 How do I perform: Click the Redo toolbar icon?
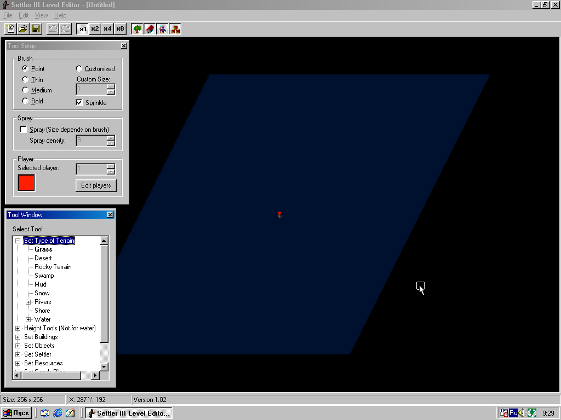tap(66, 29)
